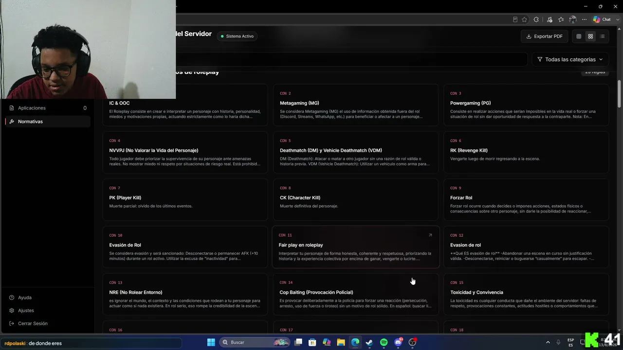Open the Windows Start menu
Viewport: 623px width, 350px height.
(211, 342)
